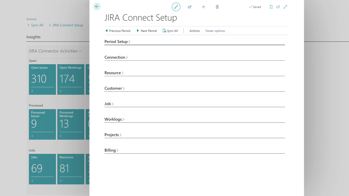This screenshot has width=349, height=196.
Task: Open the Processed Issues tile
Action: (43, 124)
